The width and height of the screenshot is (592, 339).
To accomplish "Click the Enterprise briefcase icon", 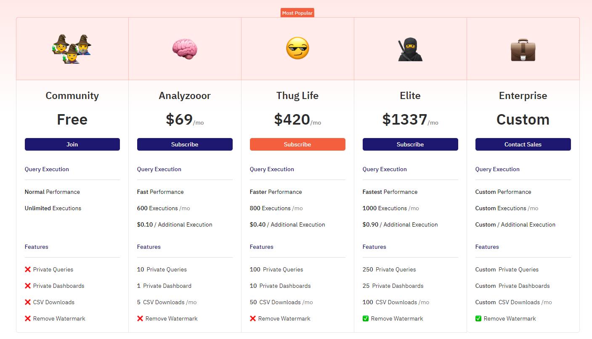I will click(x=523, y=50).
